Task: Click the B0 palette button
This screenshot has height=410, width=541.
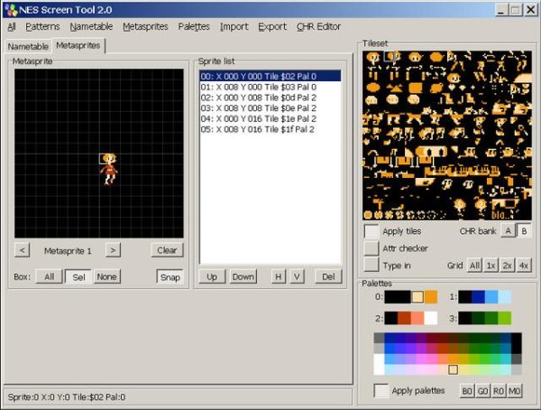Action: point(466,391)
